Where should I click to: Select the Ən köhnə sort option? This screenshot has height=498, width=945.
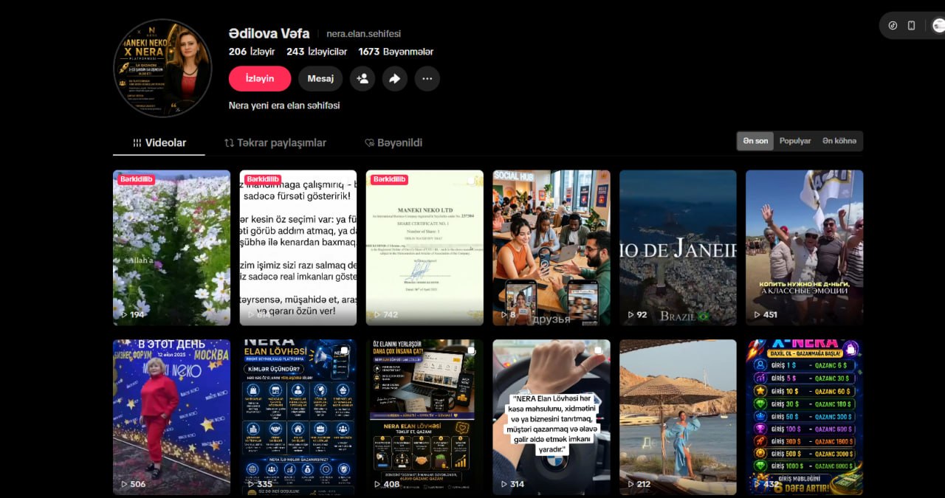point(839,141)
